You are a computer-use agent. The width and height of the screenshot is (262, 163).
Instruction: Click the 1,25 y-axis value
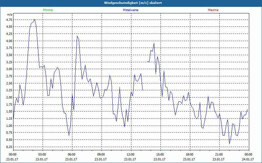[9, 118]
